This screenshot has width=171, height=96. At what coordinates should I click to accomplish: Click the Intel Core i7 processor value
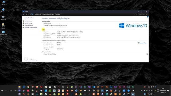tap(70, 32)
